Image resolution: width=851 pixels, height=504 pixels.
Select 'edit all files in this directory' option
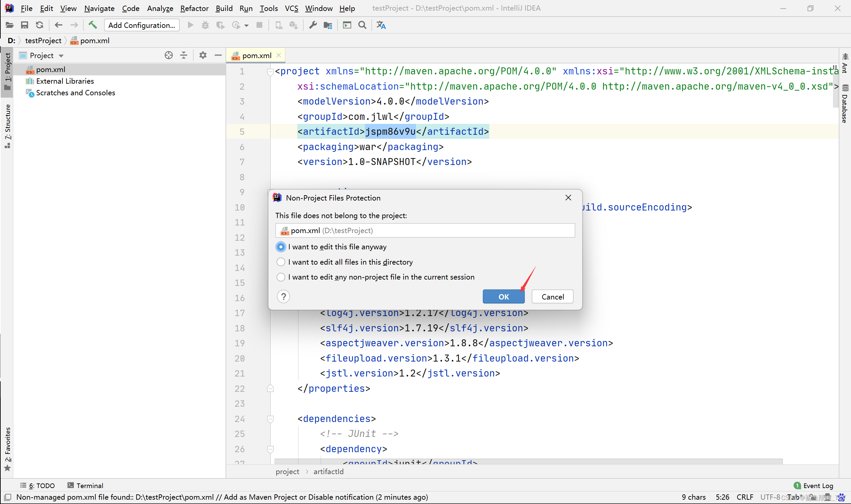click(x=281, y=262)
